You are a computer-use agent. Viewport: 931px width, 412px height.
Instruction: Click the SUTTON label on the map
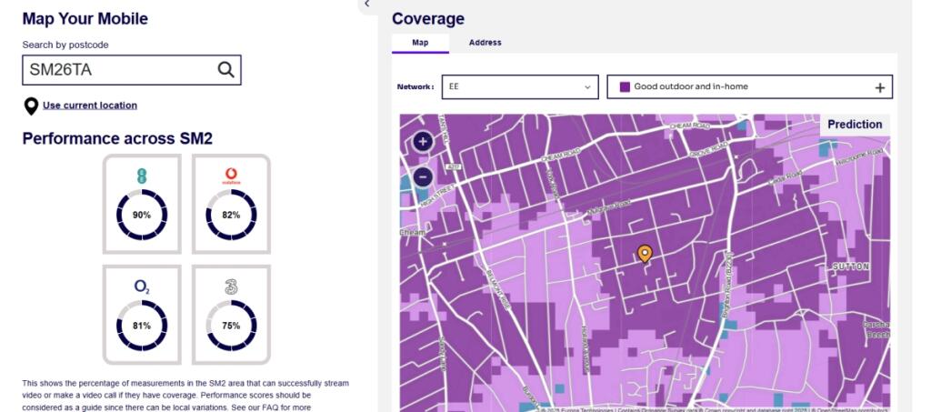pyautogui.click(x=851, y=266)
